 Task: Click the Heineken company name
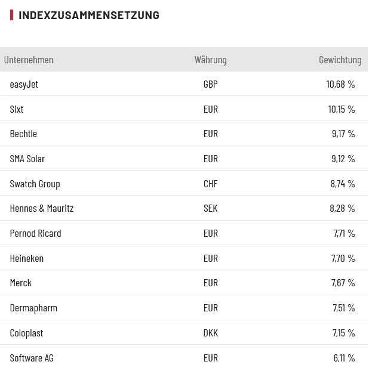[27, 258]
